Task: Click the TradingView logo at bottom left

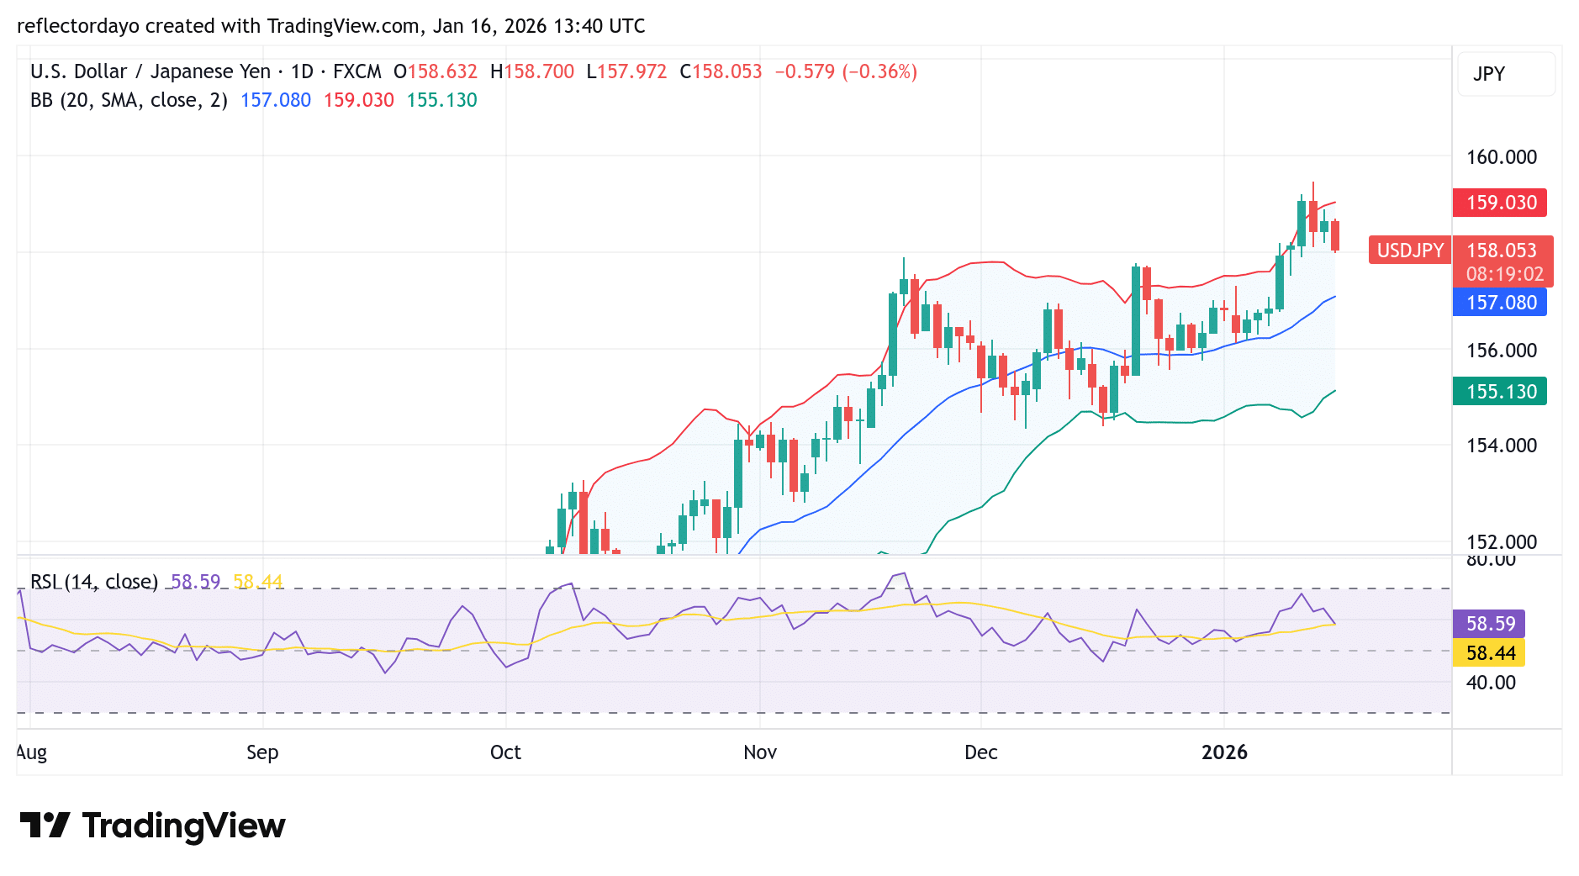Action: pos(151,826)
